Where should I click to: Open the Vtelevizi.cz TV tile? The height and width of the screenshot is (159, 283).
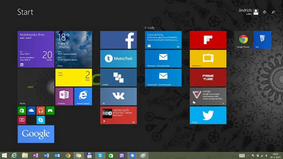(x=208, y=59)
